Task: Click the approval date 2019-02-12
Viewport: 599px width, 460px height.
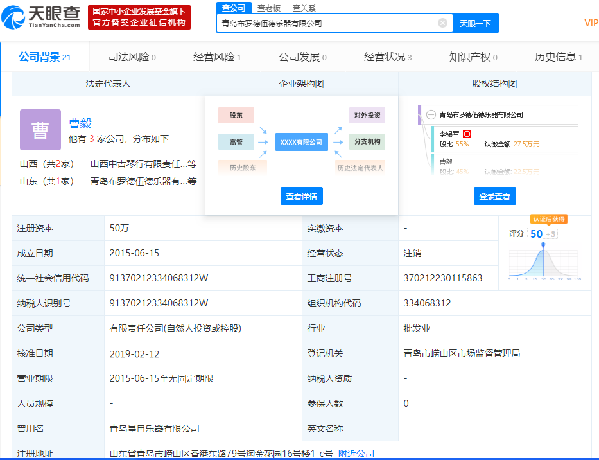Action: [x=134, y=354]
